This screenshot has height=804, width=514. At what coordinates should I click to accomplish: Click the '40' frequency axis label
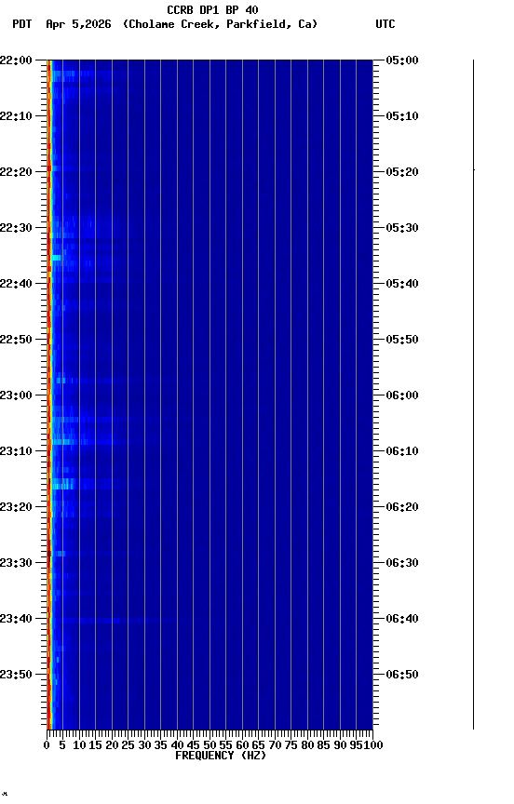point(177,746)
